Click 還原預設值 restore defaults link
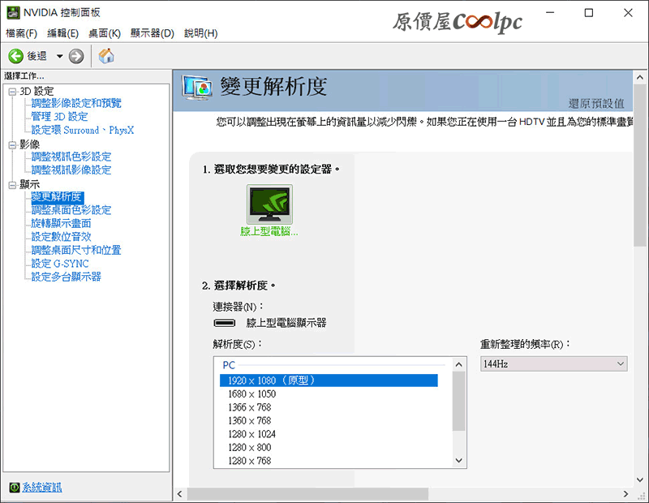Screen dimensions: 649x503 pyautogui.click(x=596, y=104)
